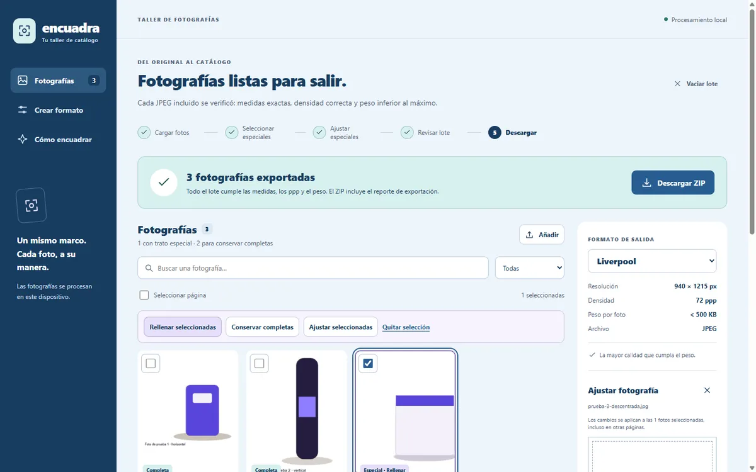This screenshot has width=756, height=472.
Task: Open the Liverpool output format dropdown
Action: point(652,261)
